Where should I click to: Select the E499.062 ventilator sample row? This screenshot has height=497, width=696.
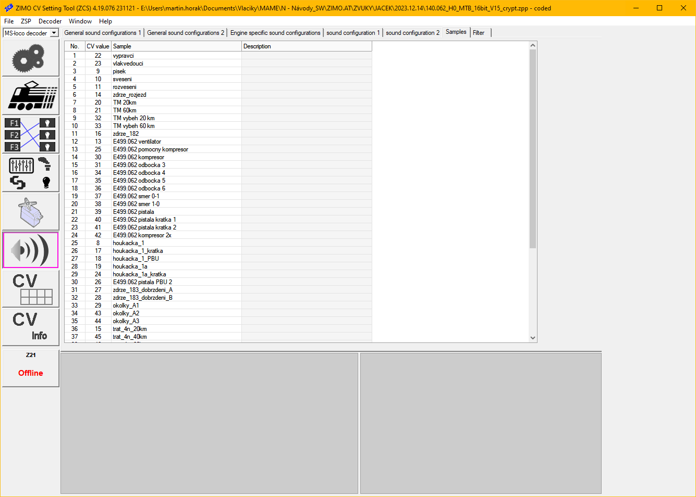pos(137,142)
